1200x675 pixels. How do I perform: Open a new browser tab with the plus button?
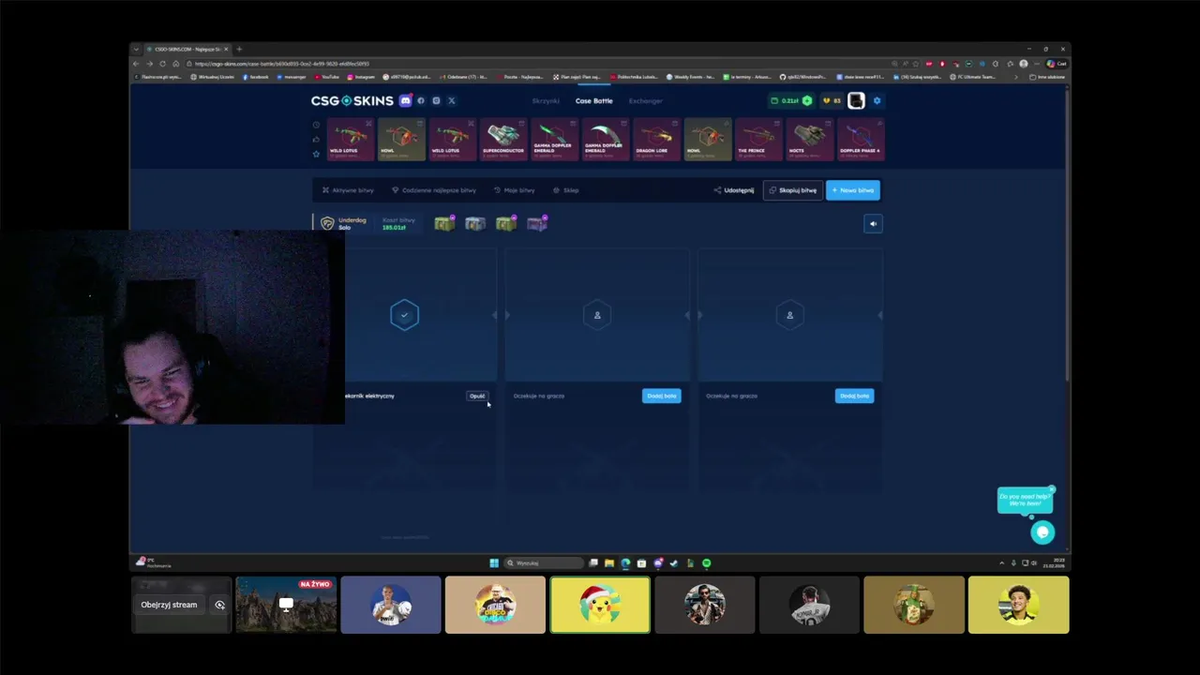point(239,49)
